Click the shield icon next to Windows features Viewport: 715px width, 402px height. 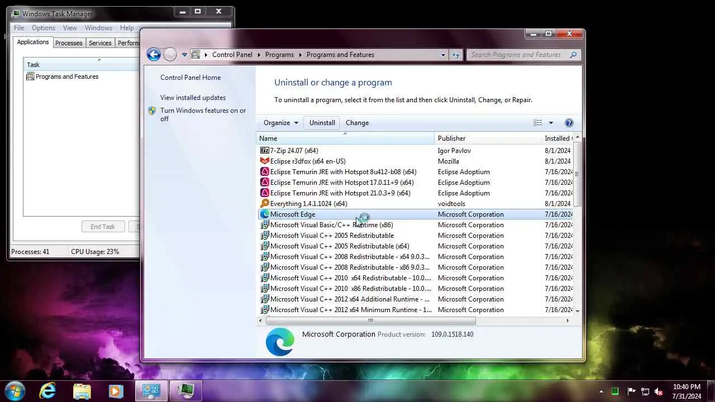(x=152, y=111)
